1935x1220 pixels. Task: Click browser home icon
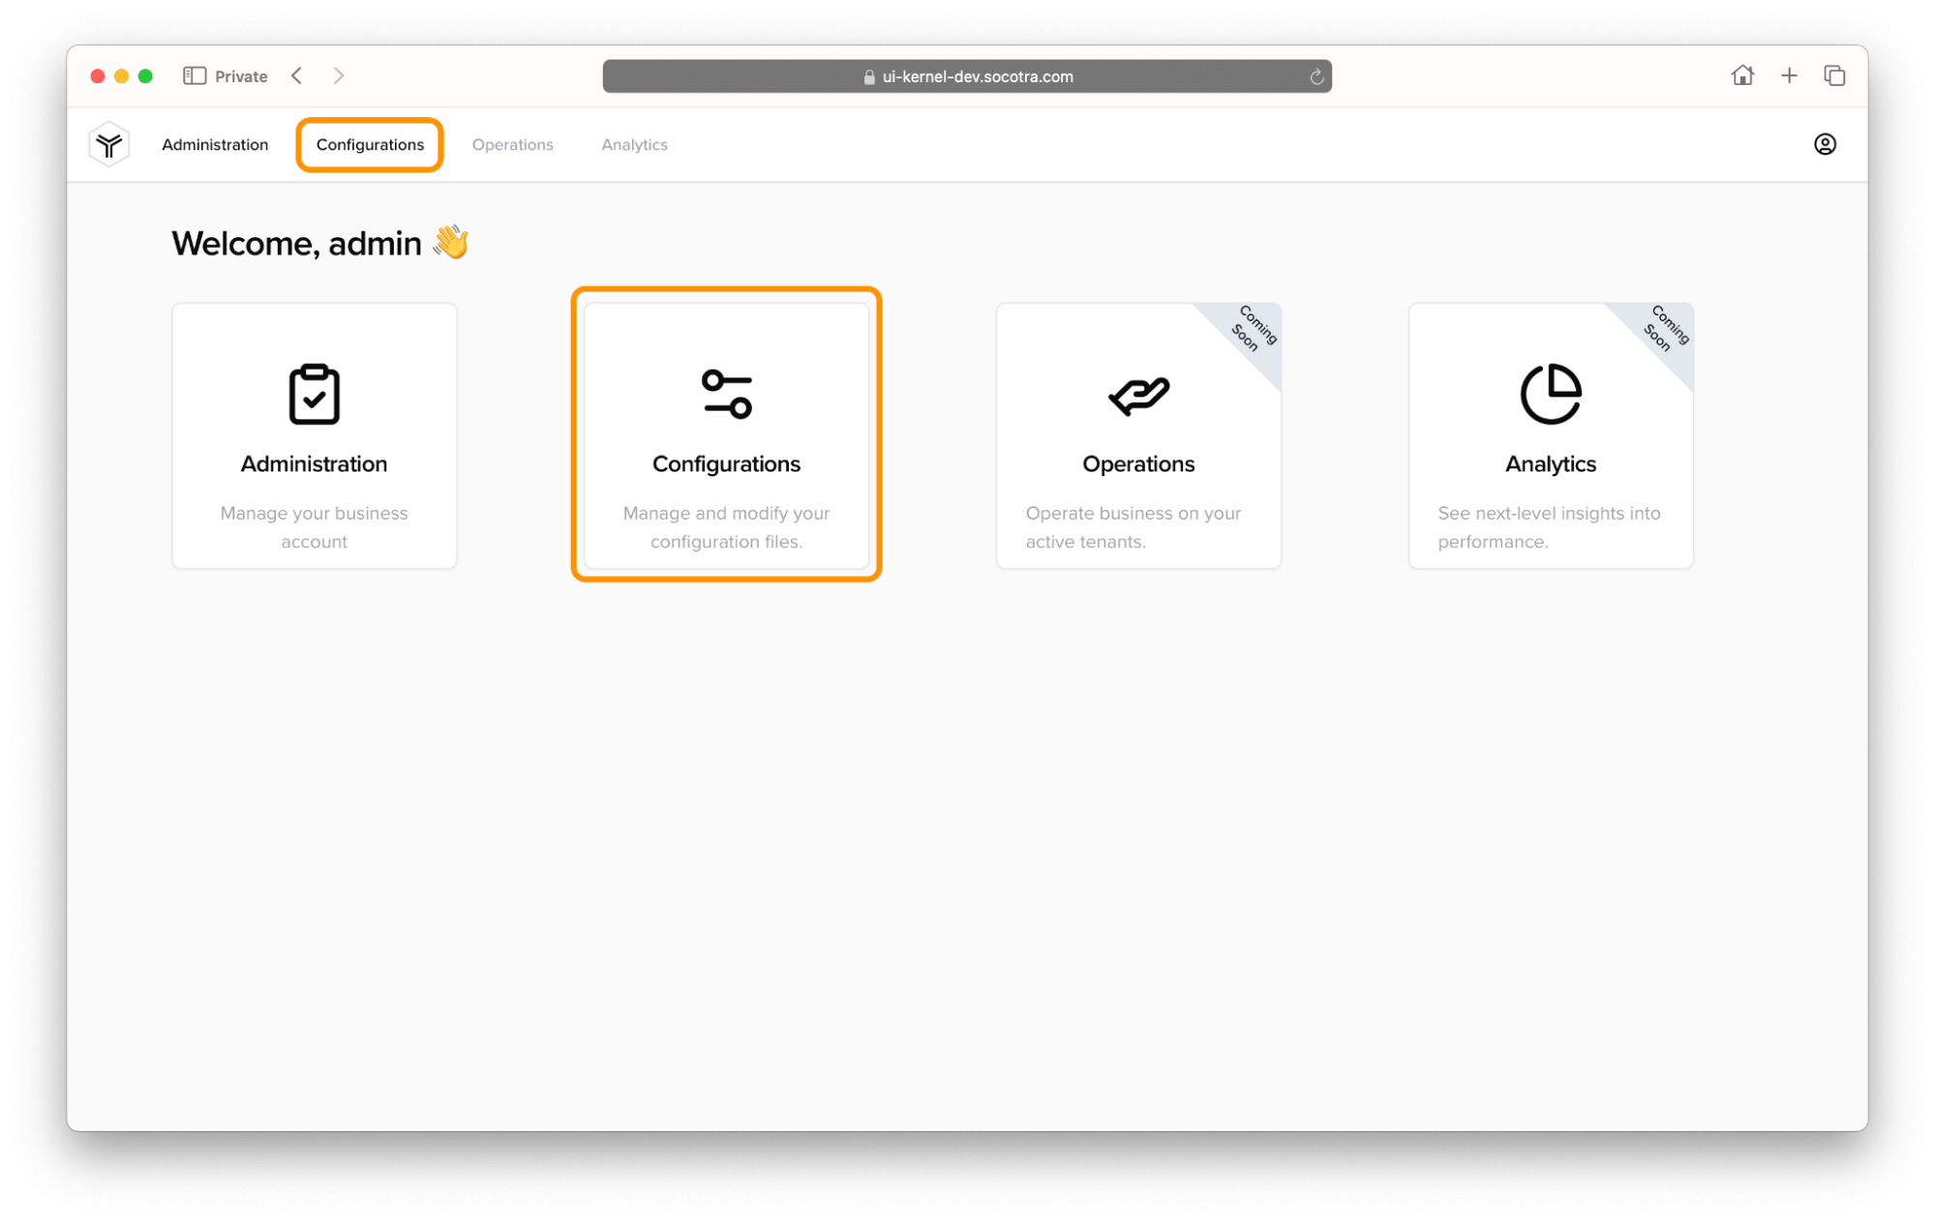[x=1741, y=75]
